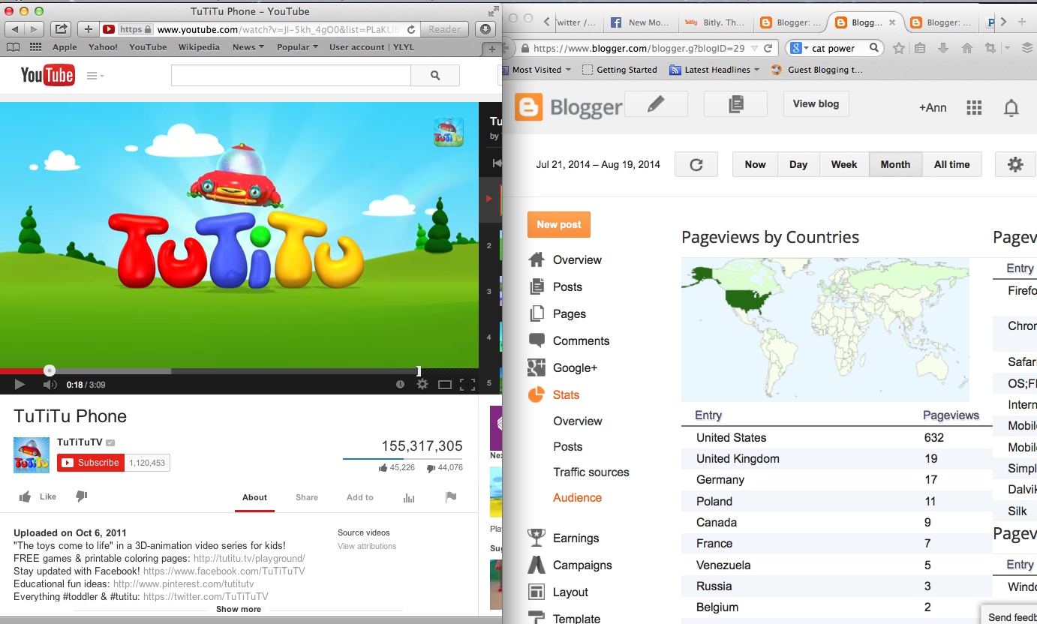Toggle theater mode on the video player
This screenshot has height=624, width=1037.
(x=445, y=385)
